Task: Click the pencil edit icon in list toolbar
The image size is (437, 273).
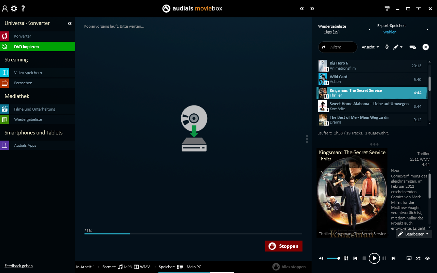Action: (396, 47)
